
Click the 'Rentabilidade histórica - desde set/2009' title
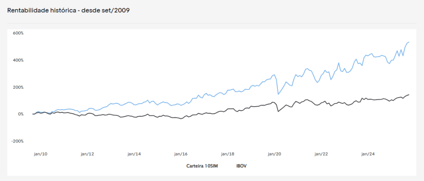coord(69,11)
